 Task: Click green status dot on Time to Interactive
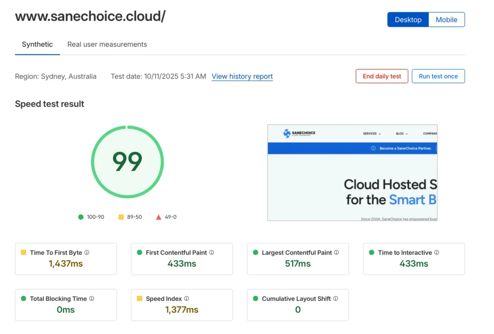pos(371,253)
